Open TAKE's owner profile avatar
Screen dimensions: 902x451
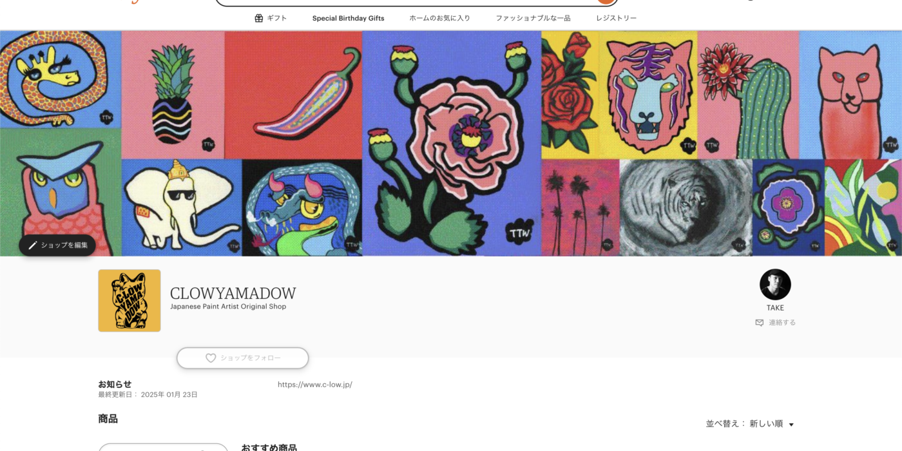[775, 284]
